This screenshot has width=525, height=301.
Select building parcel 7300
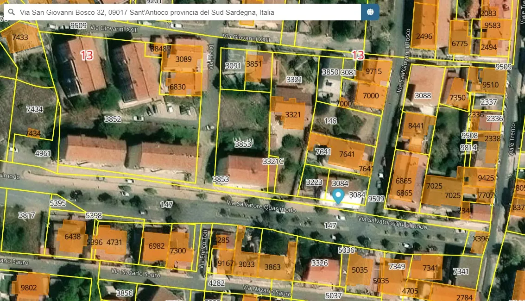point(179,250)
